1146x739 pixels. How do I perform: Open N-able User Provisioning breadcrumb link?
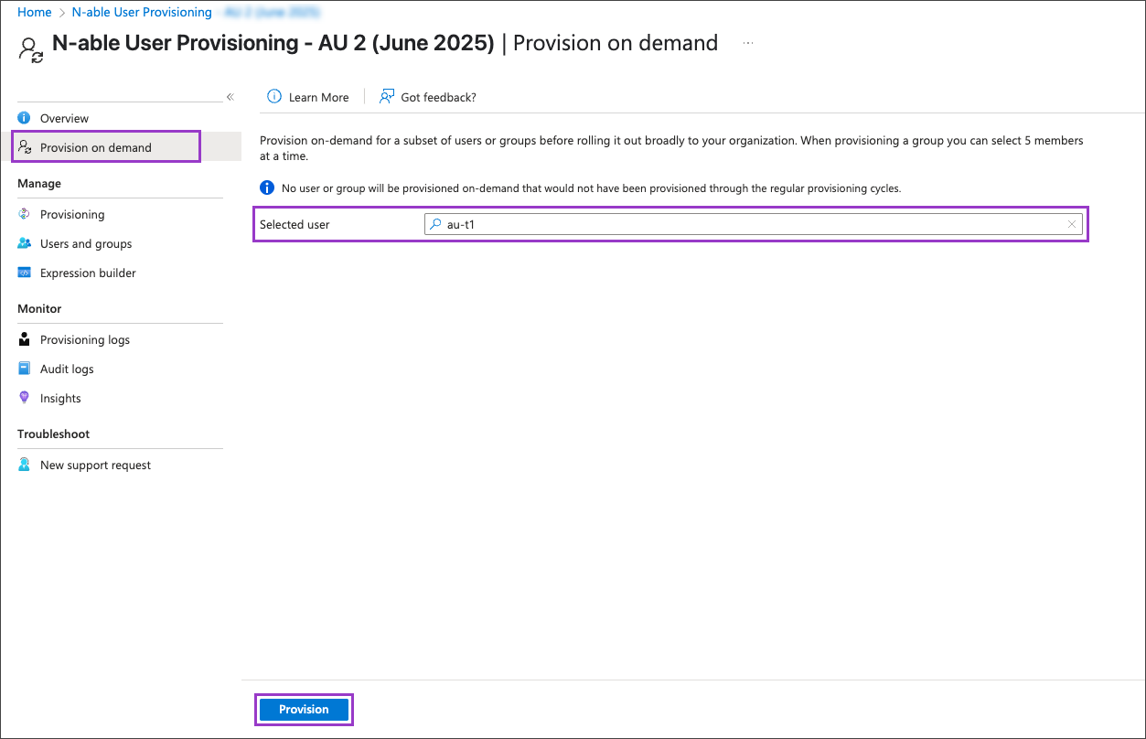point(142,12)
